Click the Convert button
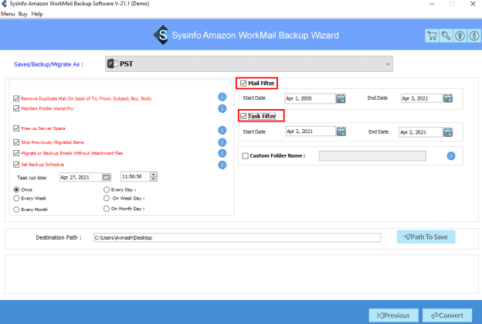482x324 pixels. 447,315
